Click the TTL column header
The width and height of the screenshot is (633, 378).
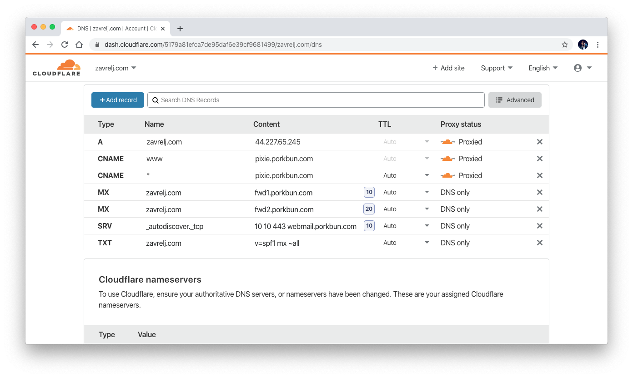coord(385,124)
